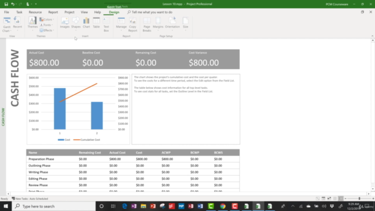Adjust the zoom slider in status bar
This screenshot has width=375, height=211.
(x=359, y=199)
